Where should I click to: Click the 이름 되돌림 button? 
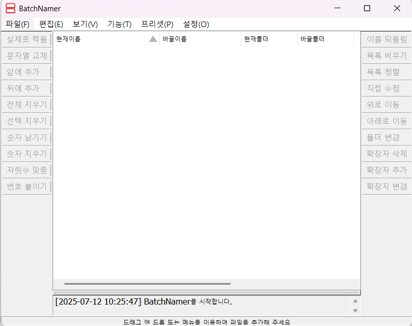[386, 39]
